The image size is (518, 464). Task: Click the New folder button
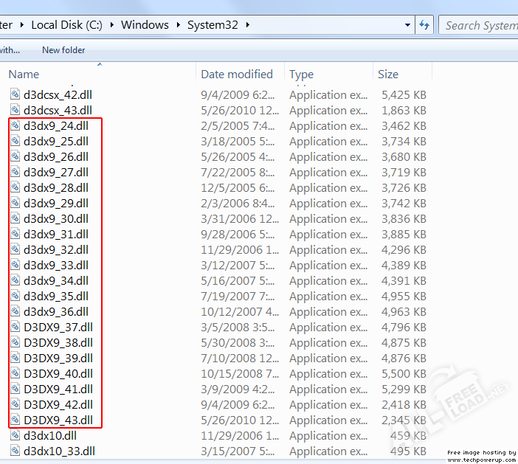(63, 50)
